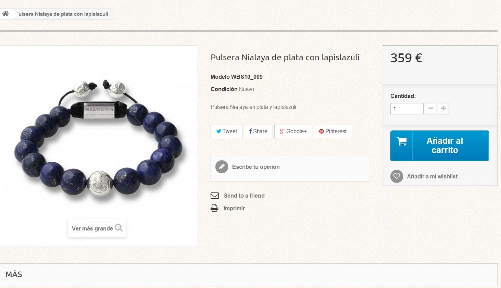Screen dimensions: 501x288
Task: Click the envelope Send to a friend icon
Action: coord(215,196)
